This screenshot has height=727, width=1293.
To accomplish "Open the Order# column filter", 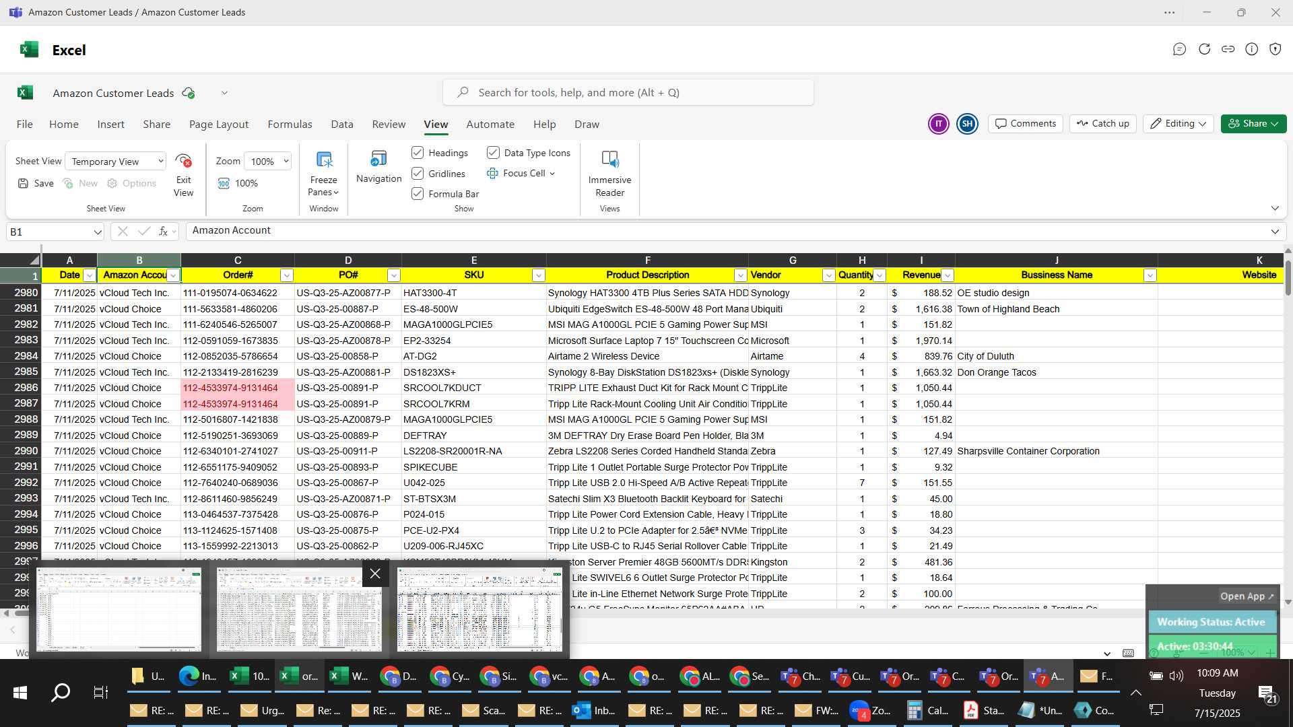I will pos(286,275).
